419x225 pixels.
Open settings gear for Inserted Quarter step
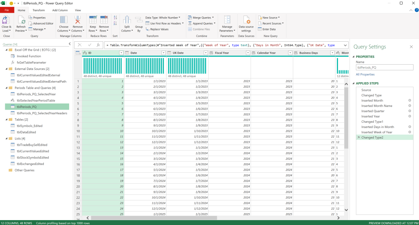(410, 111)
